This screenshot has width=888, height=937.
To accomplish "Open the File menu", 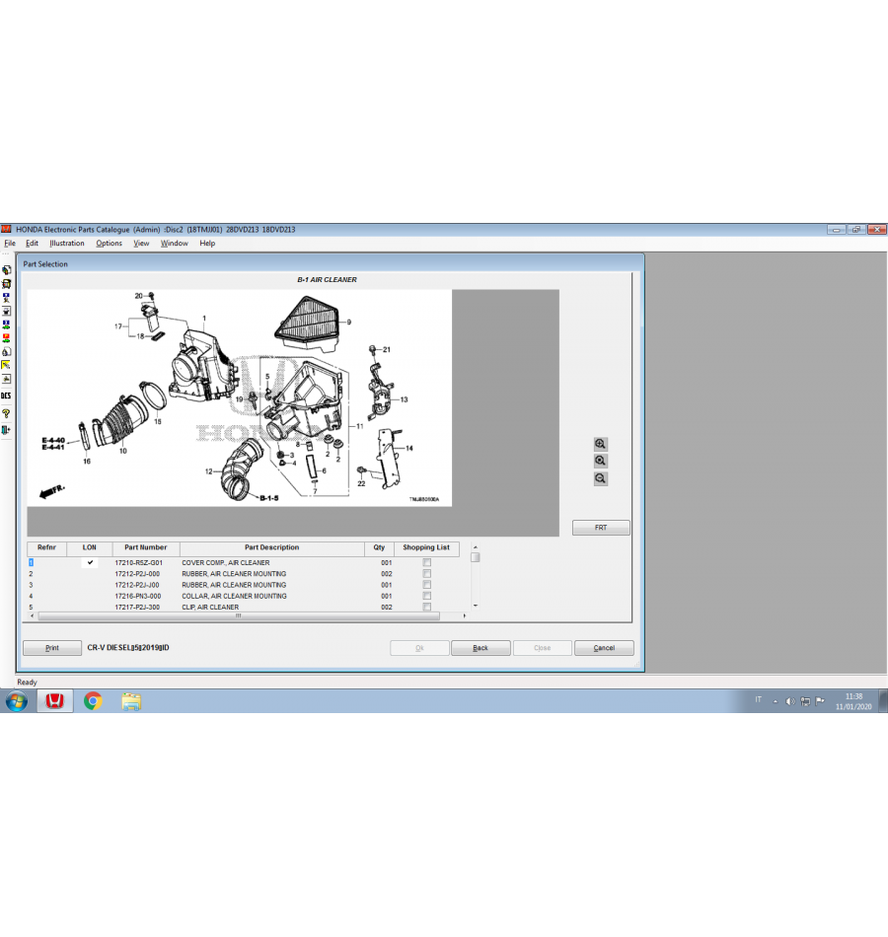I will click(10, 244).
